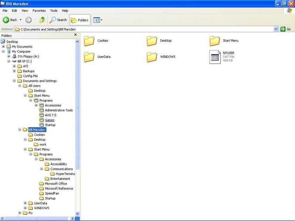Open the Favorites menu
The image size is (295, 221).
(39, 11)
